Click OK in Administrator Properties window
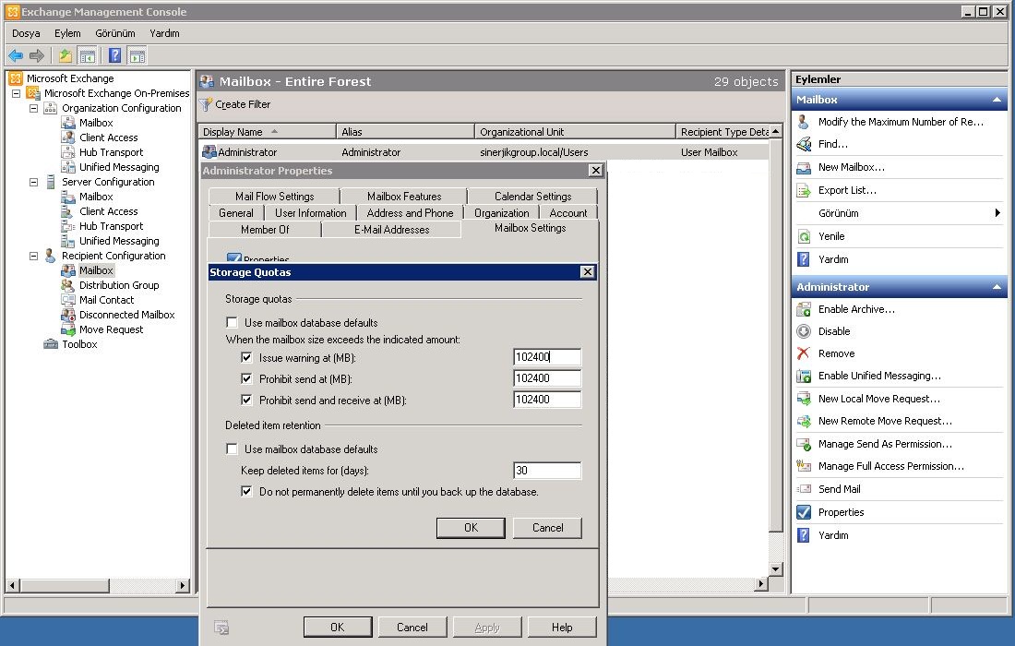Viewport: 1015px width, 646px height. [x=337, y=628]
